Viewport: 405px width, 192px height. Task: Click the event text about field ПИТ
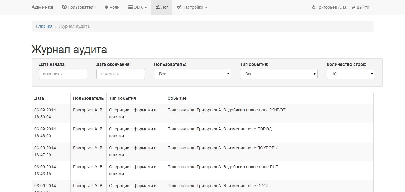pos(223,167)
